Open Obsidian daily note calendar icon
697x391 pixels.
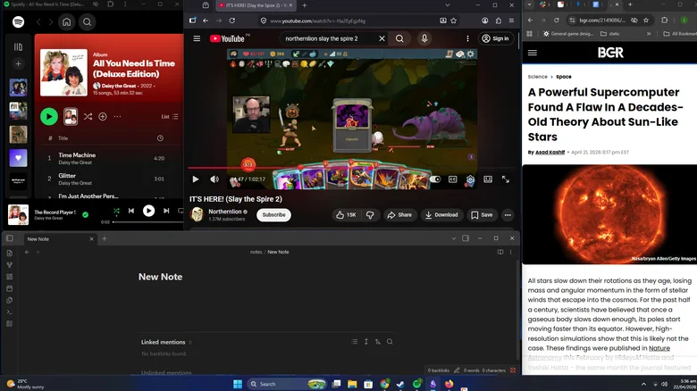(9, 288)
